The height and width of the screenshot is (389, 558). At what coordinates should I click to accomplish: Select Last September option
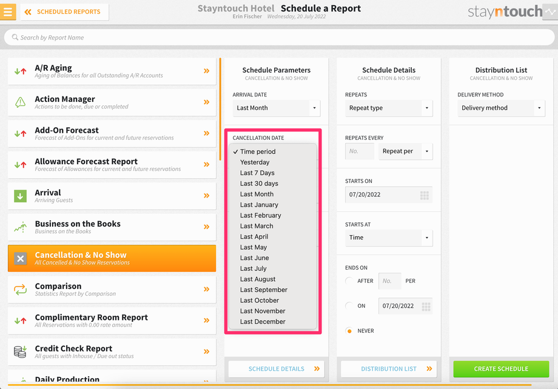click(x=272, y=290)
